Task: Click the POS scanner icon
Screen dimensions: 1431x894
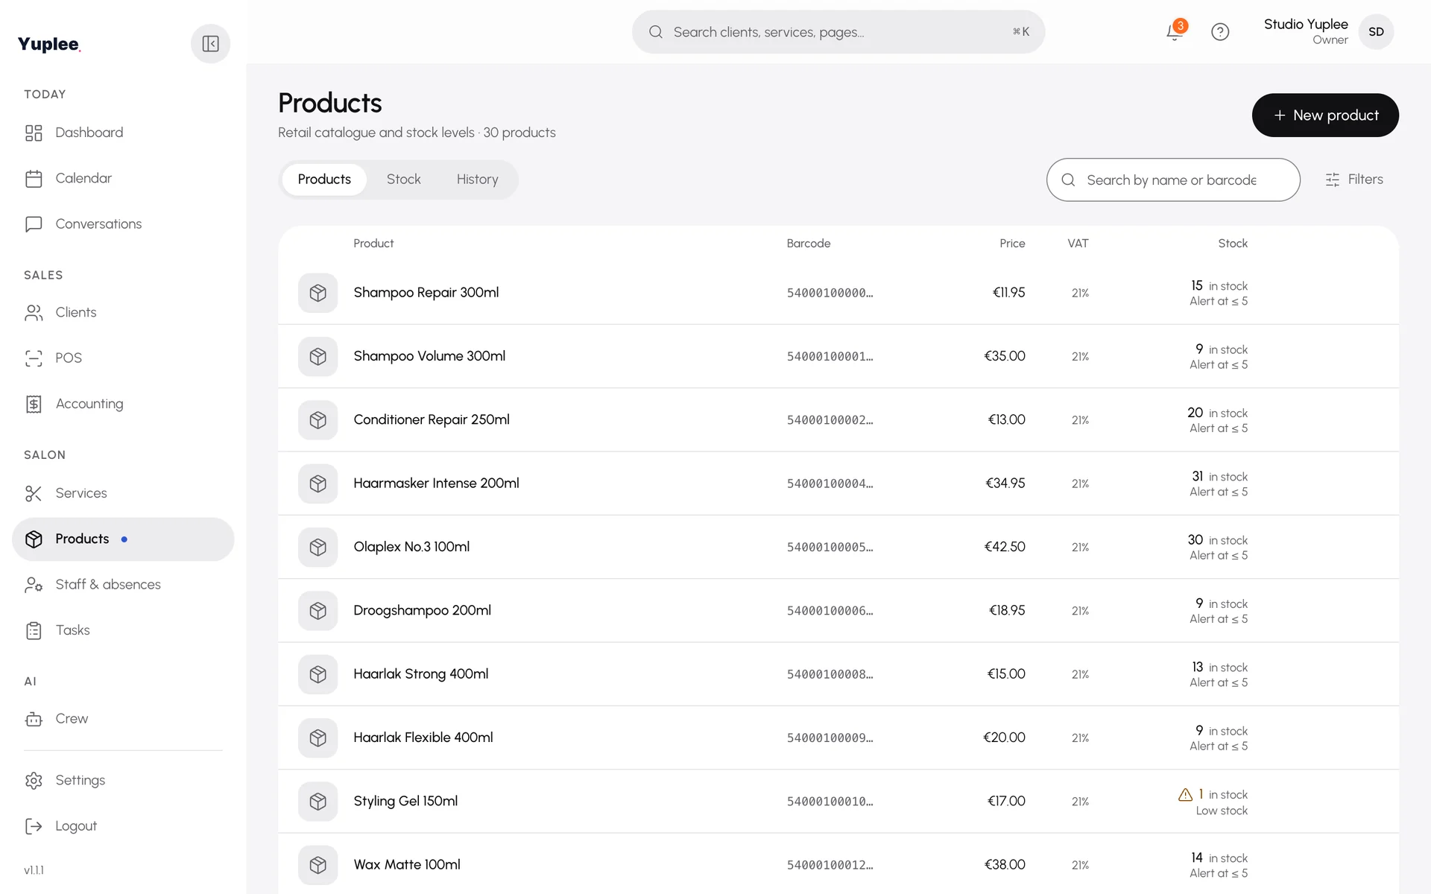Action: pyautogui.click(x=34, y=358)
